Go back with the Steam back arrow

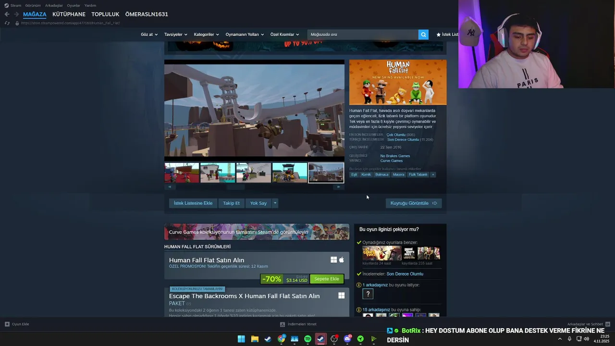click(x=7, y=14)
